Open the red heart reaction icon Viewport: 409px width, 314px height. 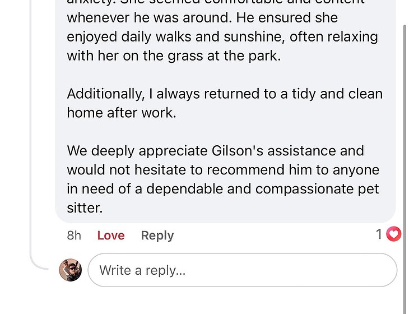(394, 234)
